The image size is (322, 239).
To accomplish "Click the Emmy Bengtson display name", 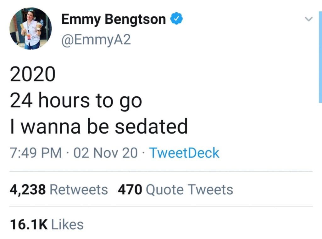I will [114, 20].
